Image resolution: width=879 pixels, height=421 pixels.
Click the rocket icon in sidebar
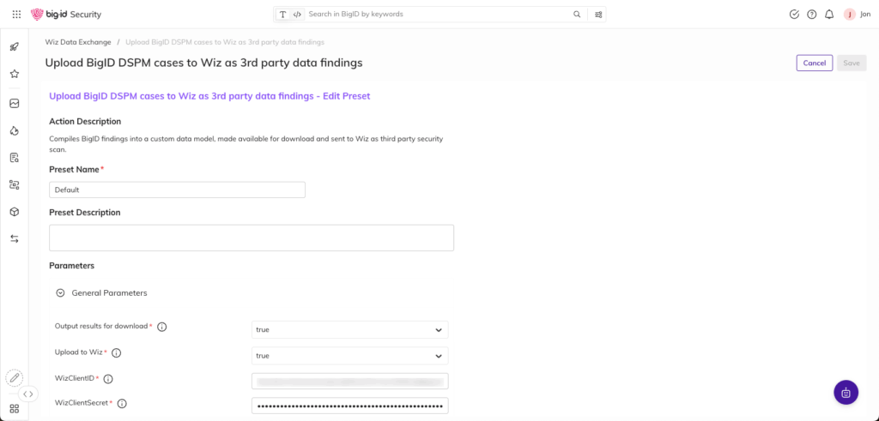tap(15, 46)
